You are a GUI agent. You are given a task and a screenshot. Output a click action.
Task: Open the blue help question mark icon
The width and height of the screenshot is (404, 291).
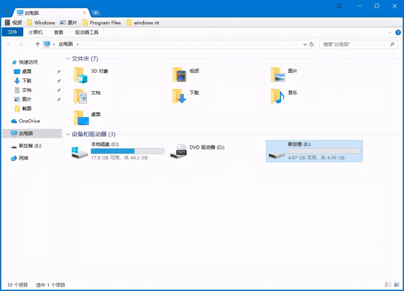pos(398,33)
